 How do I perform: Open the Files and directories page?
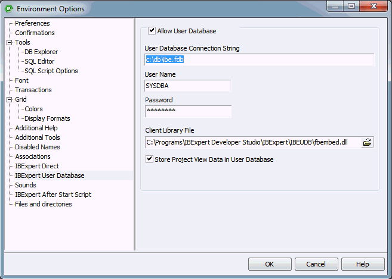click(x=43, y=204)
